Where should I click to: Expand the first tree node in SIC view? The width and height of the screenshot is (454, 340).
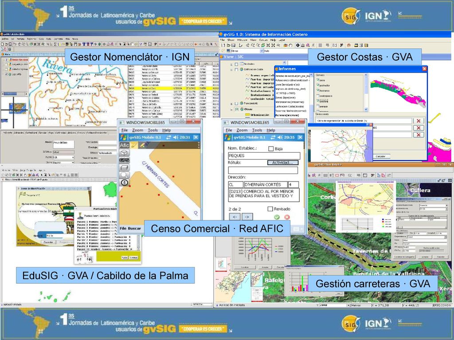tap(231, 64)
